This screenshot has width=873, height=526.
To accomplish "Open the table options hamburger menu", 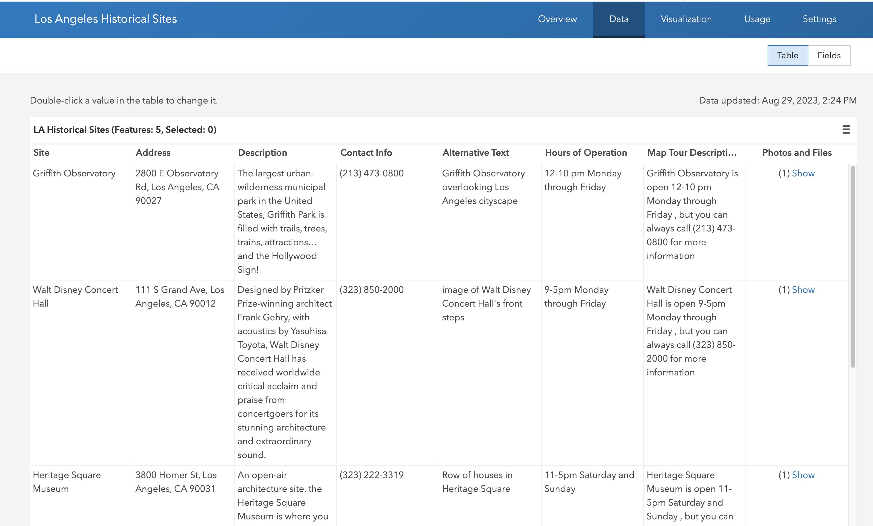I will click(x=846, y=129).
